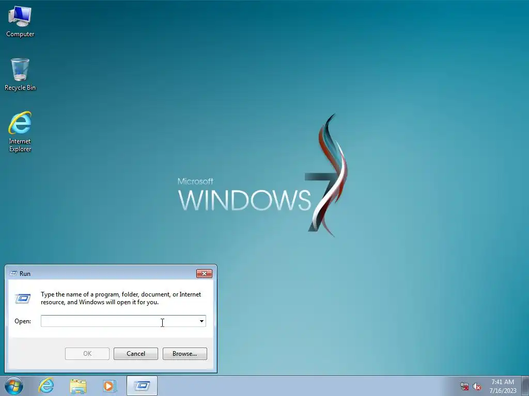Select the Computer desktop icon
The image size is (529, 396).
20,22
